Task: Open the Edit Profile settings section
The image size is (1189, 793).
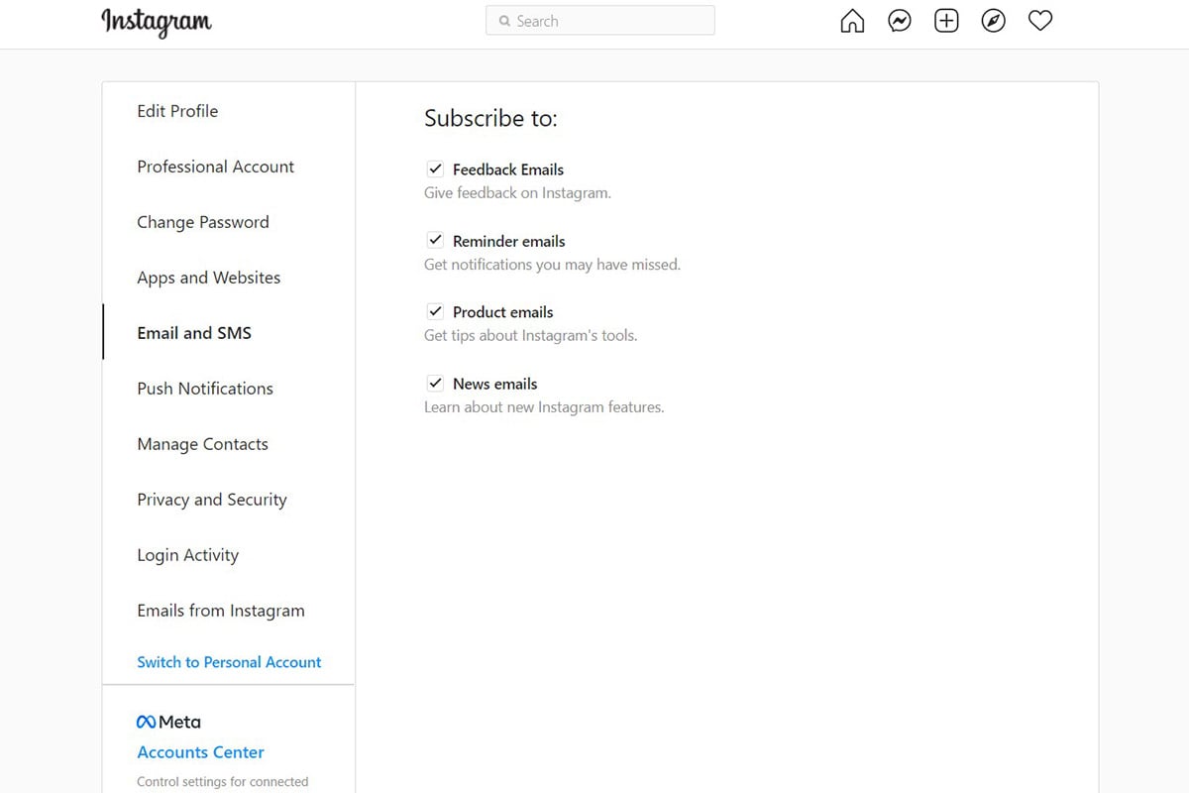Action: coord(177,111)
